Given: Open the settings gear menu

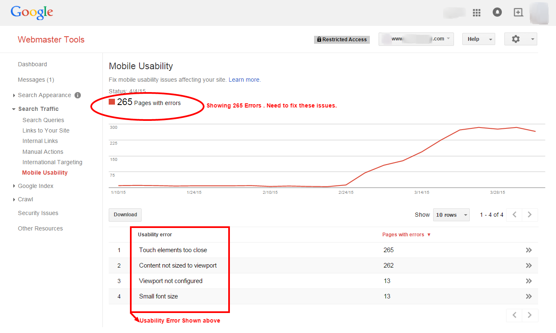Looking at the screenshot, I should (x=521, y=39).
